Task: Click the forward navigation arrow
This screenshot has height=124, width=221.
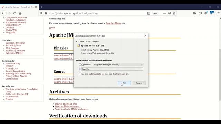Action: [9, 13]
